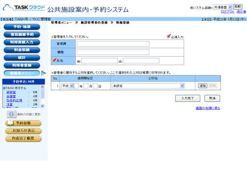Click the reservation list scroll-up arrow
Screen dimensions: 247x185
coord(42,87)
